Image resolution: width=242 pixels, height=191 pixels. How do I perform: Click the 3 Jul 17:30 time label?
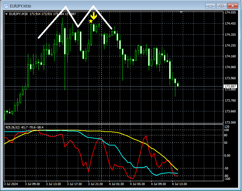tap(74, 184)
